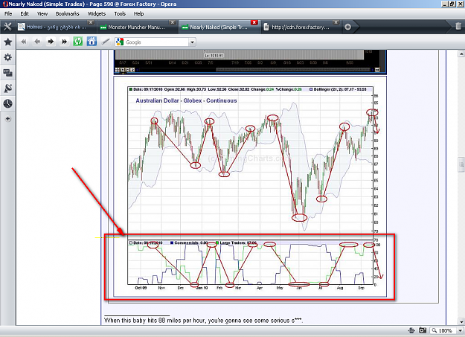Open the File menu
Viewport: 465px width, 337px height.
[8, 13]
